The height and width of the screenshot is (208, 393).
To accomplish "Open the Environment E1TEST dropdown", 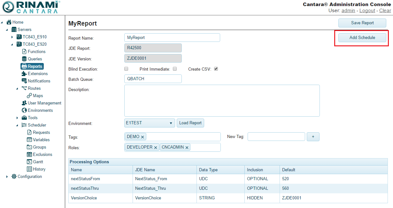I will [150, 123].
